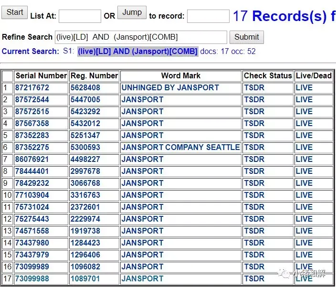Edit the Refine Search text box
This screenshot has width=336, height=288.
click(x=141, y=37)
